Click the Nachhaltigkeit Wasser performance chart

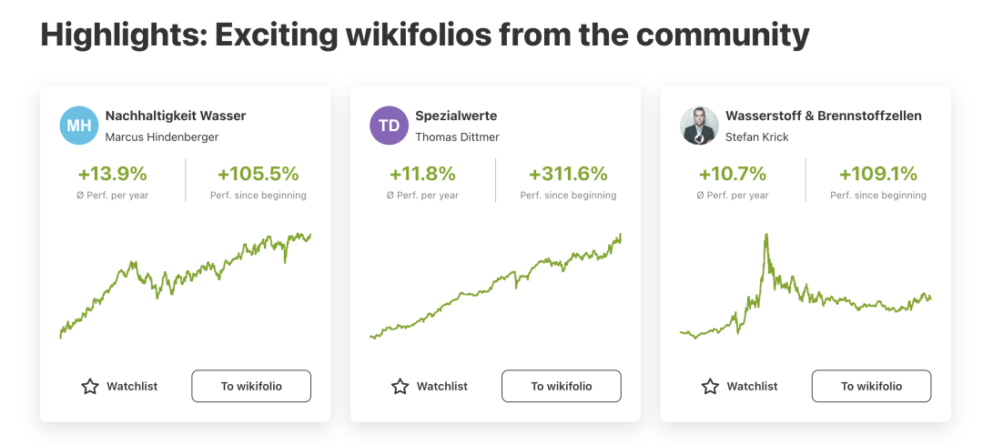click(185, 284)
